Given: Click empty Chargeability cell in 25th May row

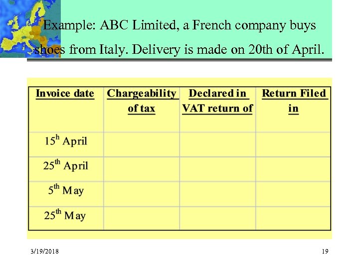Looking at the screenshot, I should point(142,218).
